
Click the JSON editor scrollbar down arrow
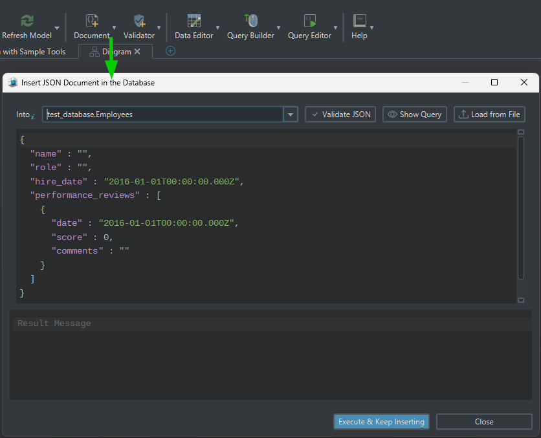click(521, 300)
